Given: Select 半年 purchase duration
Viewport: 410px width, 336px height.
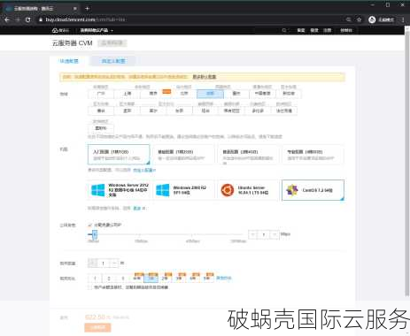Looking at the screenshot, I should [x=137, y=279].
